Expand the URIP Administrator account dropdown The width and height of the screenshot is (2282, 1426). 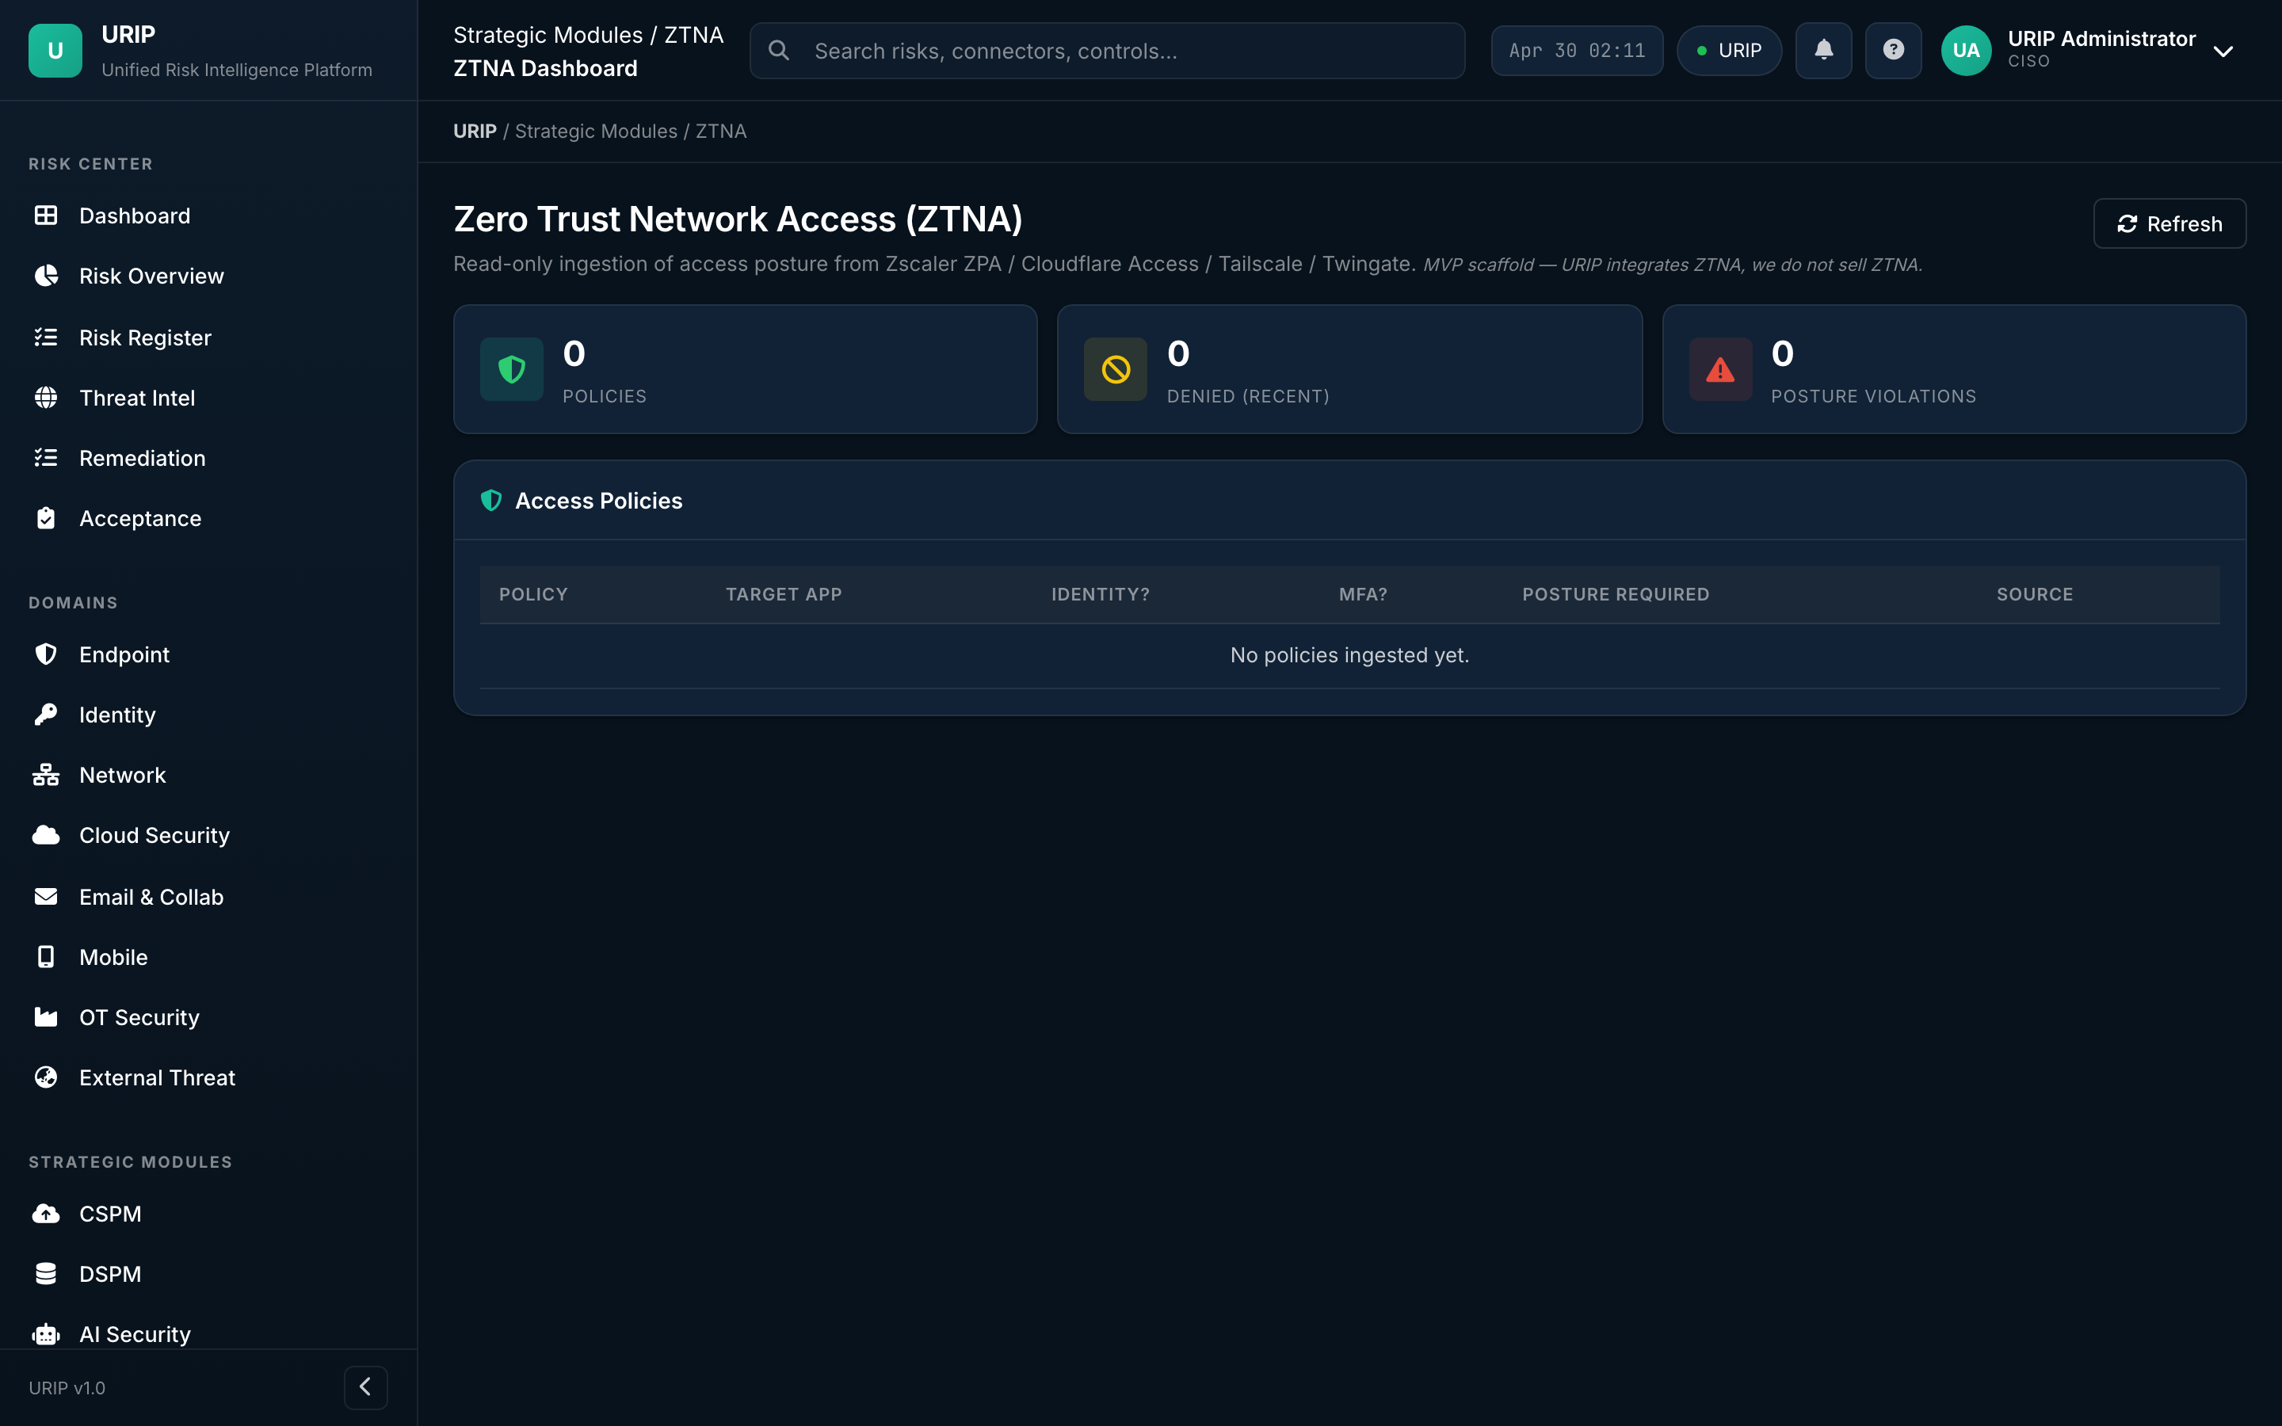(x=2223, y=51)
